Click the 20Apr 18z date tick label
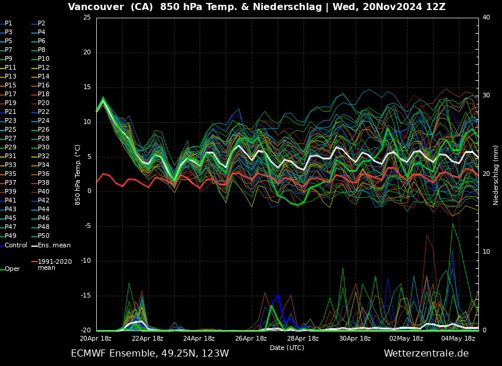 pyautogui.click(x=96, y=339)
